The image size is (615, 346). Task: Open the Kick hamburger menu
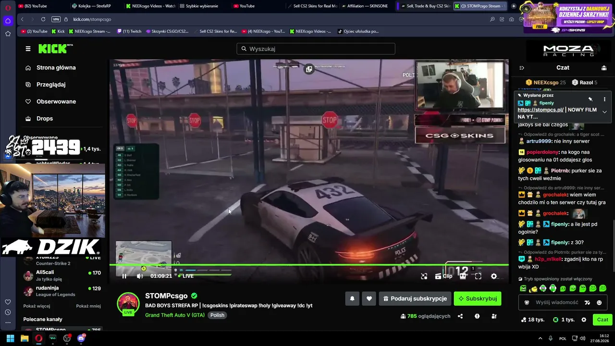[x=28, y=49]
